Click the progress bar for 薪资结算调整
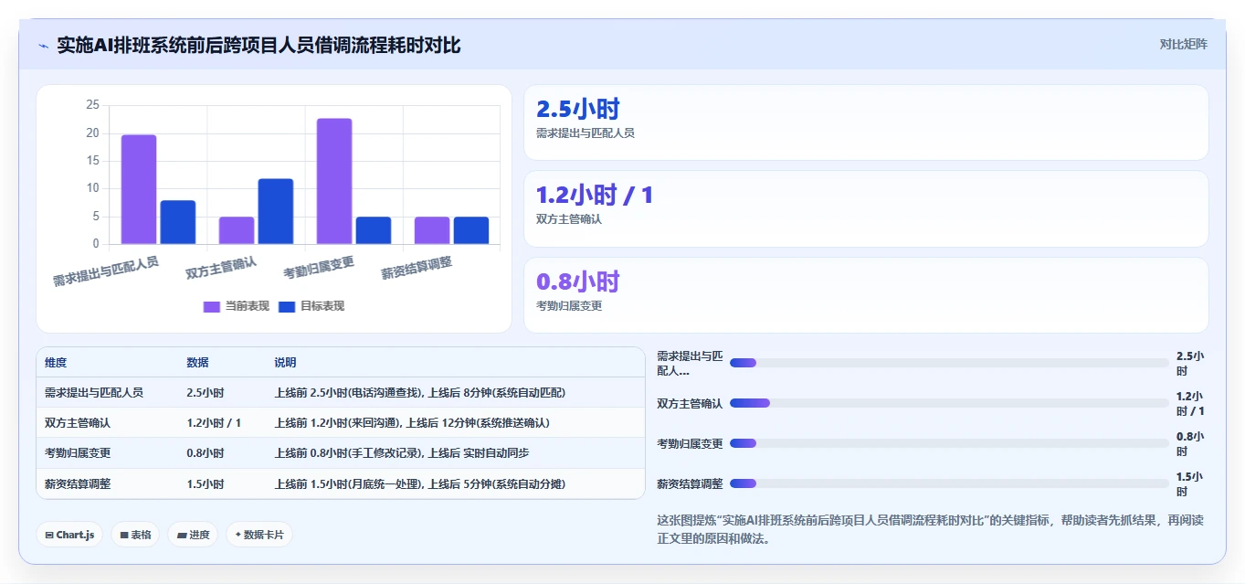This screenshot has height=584, width=1245. tap(949, 483)
